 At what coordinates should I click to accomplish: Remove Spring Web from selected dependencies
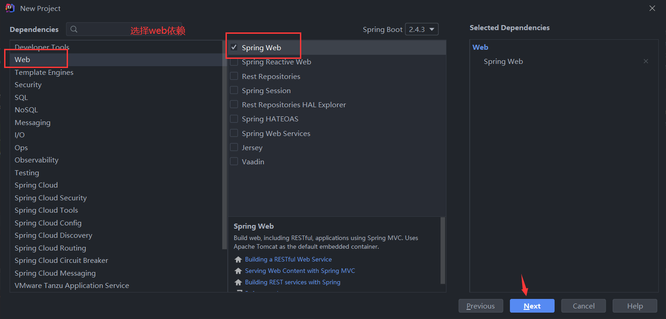(645, 61)
